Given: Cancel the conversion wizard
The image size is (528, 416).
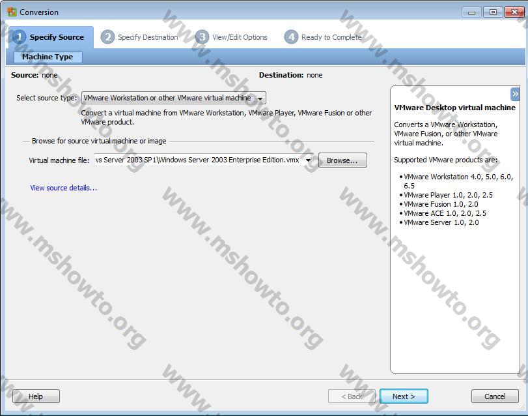Looking at the screenshot, I should [x=495, y=396].
